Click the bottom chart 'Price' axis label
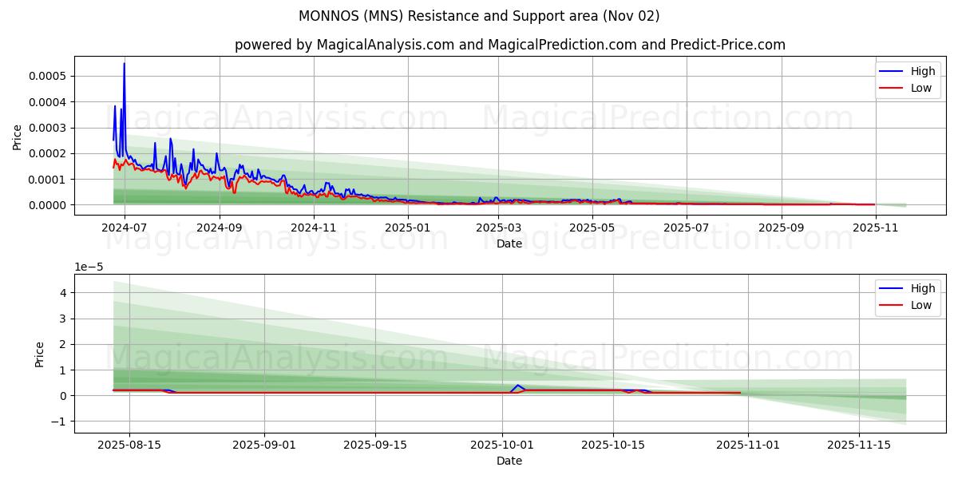 pyautogui.click(x=40, y=354)
